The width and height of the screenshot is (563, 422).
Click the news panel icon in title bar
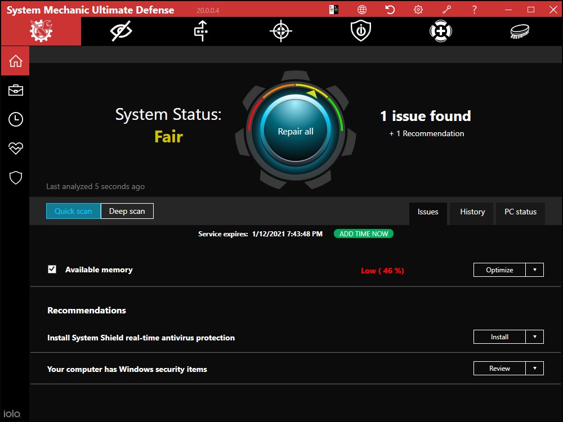pyautogui.click(x=333, y=10)
